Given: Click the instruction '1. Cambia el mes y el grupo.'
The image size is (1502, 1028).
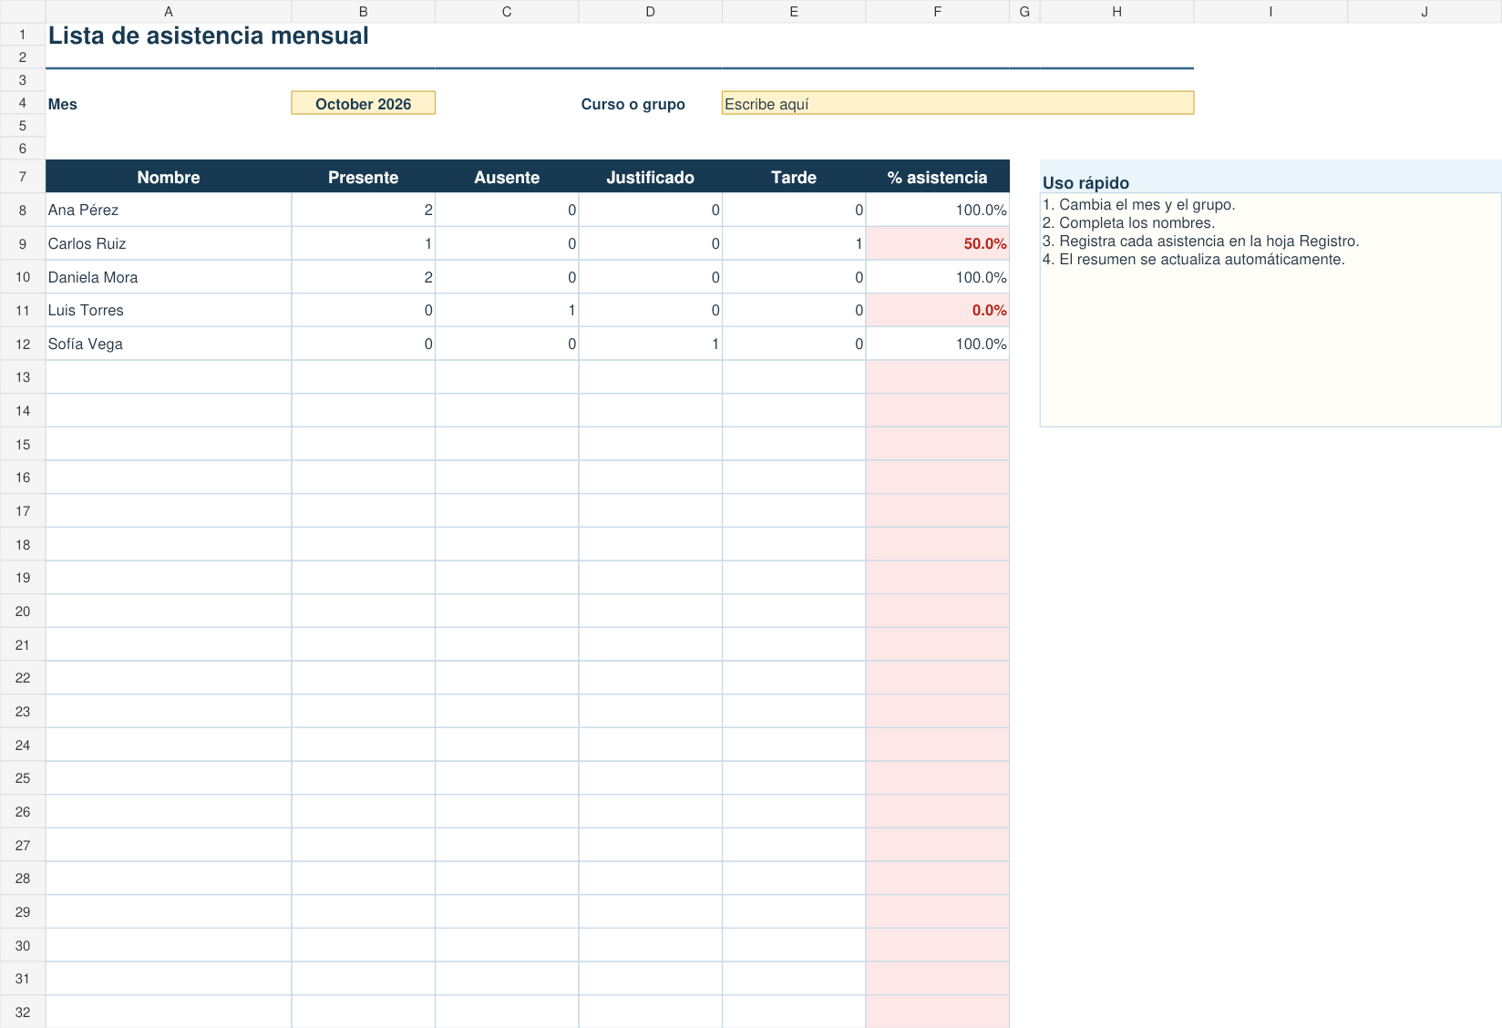Looking at the screenshot, I should tap(1138, 204).
